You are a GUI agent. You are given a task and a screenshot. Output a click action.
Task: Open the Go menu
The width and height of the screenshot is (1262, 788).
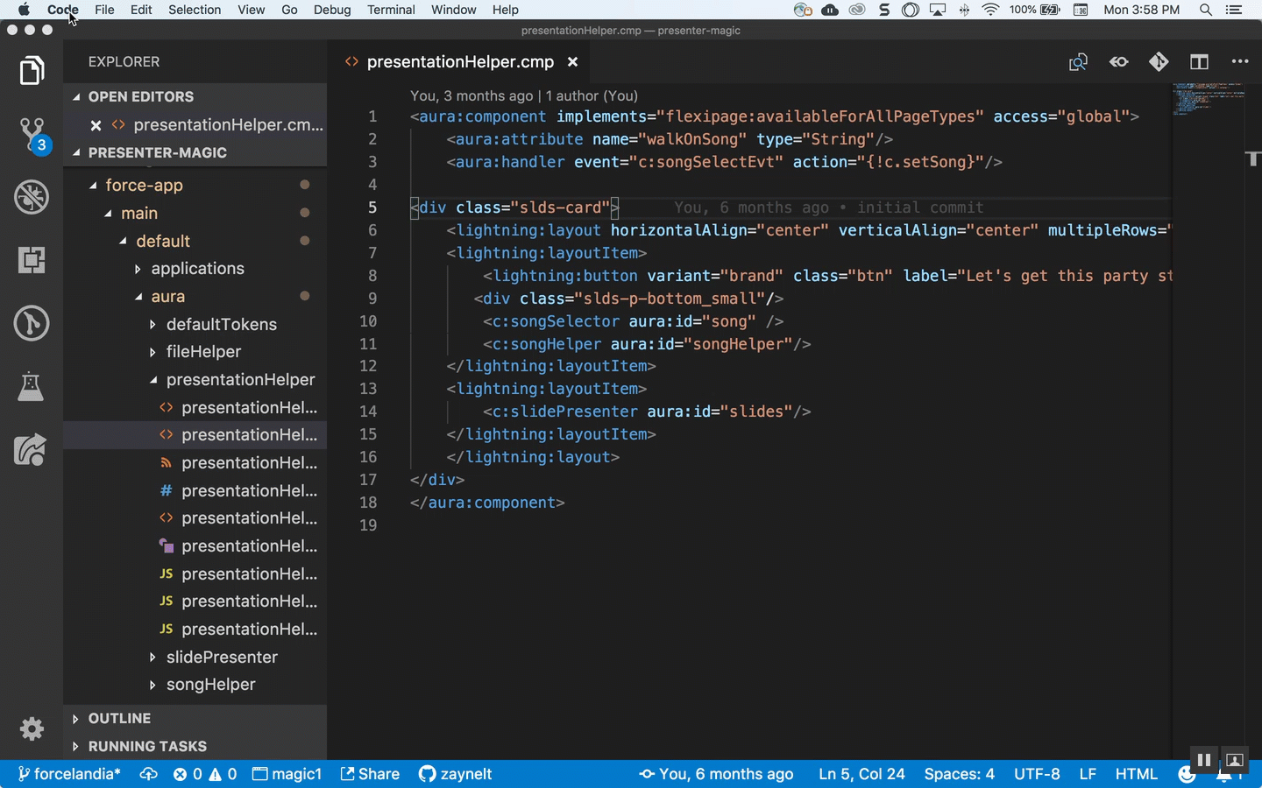click(289, 10)
